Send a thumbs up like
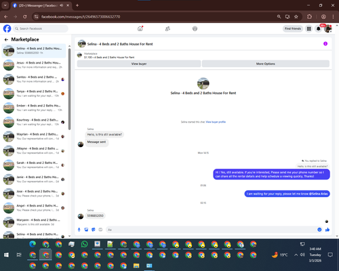The image size is (339, 271). [x=327, y=230]
